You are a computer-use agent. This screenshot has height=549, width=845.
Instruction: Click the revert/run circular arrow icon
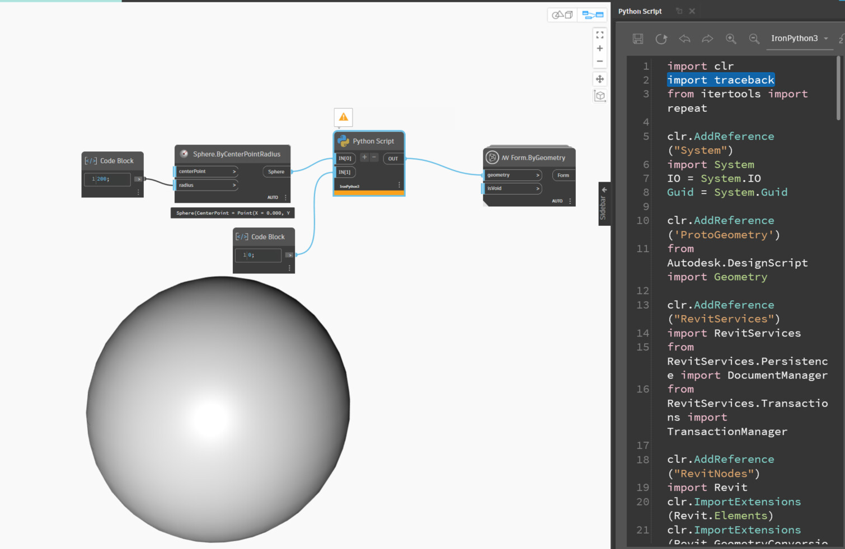tap(661, 39)
